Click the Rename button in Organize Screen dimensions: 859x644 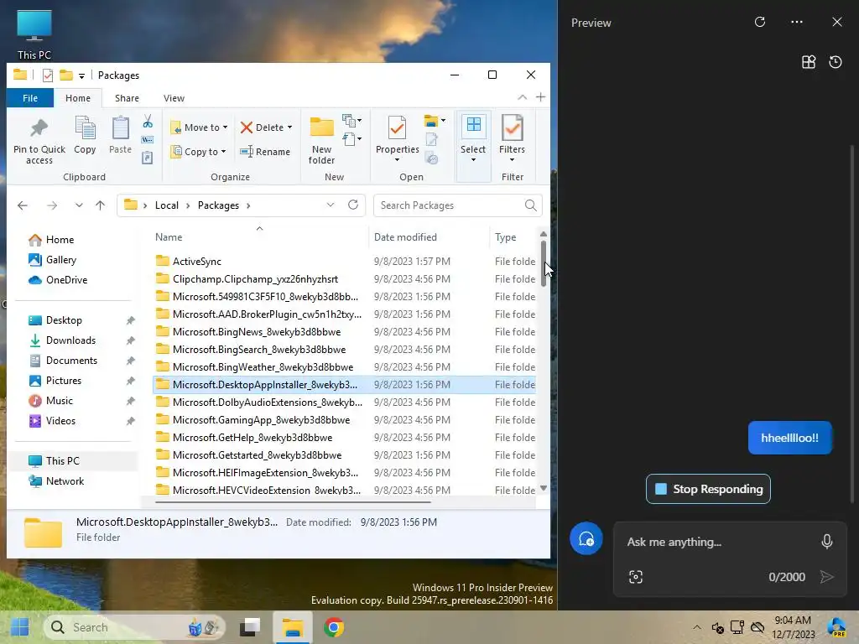tap(265, 152)
